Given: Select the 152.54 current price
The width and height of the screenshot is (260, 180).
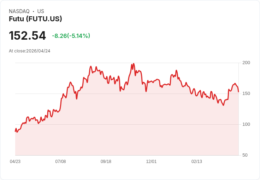Looking at the screenshot, I should point(27,35).
